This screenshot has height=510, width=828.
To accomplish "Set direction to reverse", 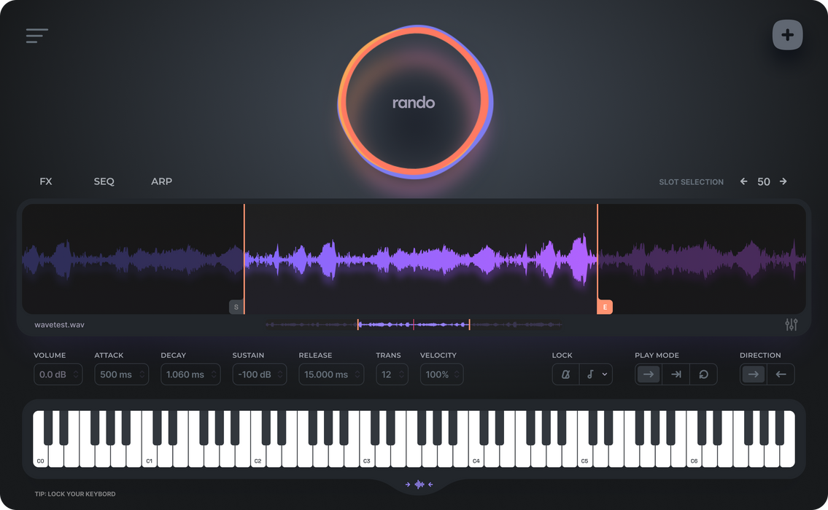I will (x=781, y=374).
